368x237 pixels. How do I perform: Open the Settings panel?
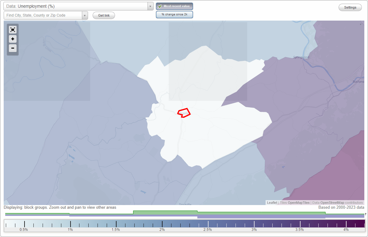(350, 7)
